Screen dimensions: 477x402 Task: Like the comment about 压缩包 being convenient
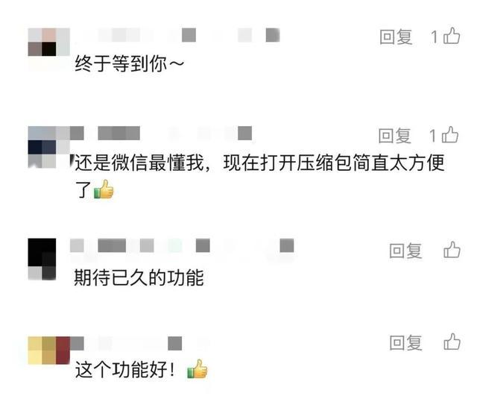click(450, 135)
